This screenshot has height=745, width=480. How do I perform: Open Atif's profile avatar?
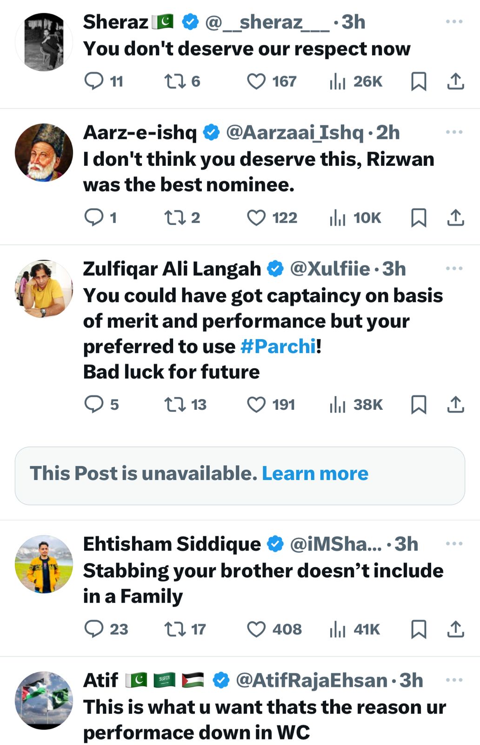(44, 700)
